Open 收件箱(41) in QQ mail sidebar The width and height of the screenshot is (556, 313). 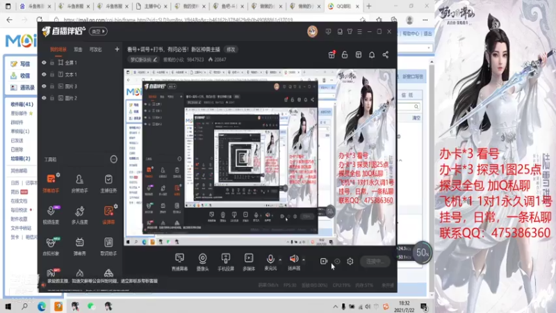tap(22, 104)
